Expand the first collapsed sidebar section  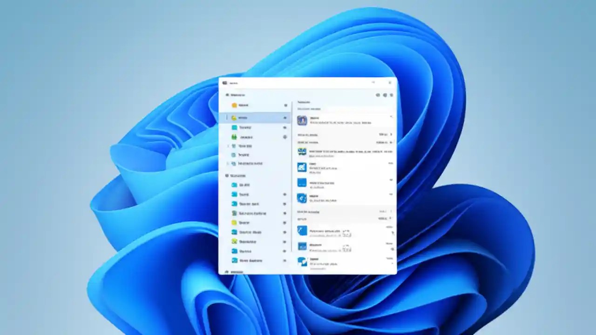coord(227,146)
